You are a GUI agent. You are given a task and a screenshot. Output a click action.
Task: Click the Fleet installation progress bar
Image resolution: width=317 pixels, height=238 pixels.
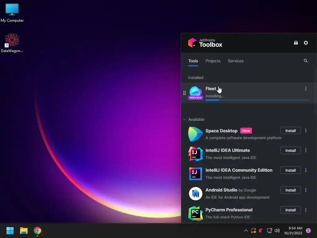click(257, 100)
